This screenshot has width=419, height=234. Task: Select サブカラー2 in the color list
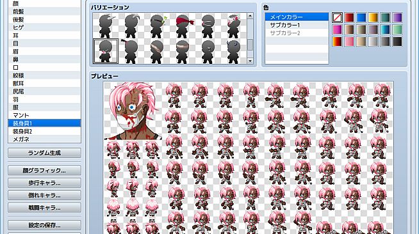297,33
